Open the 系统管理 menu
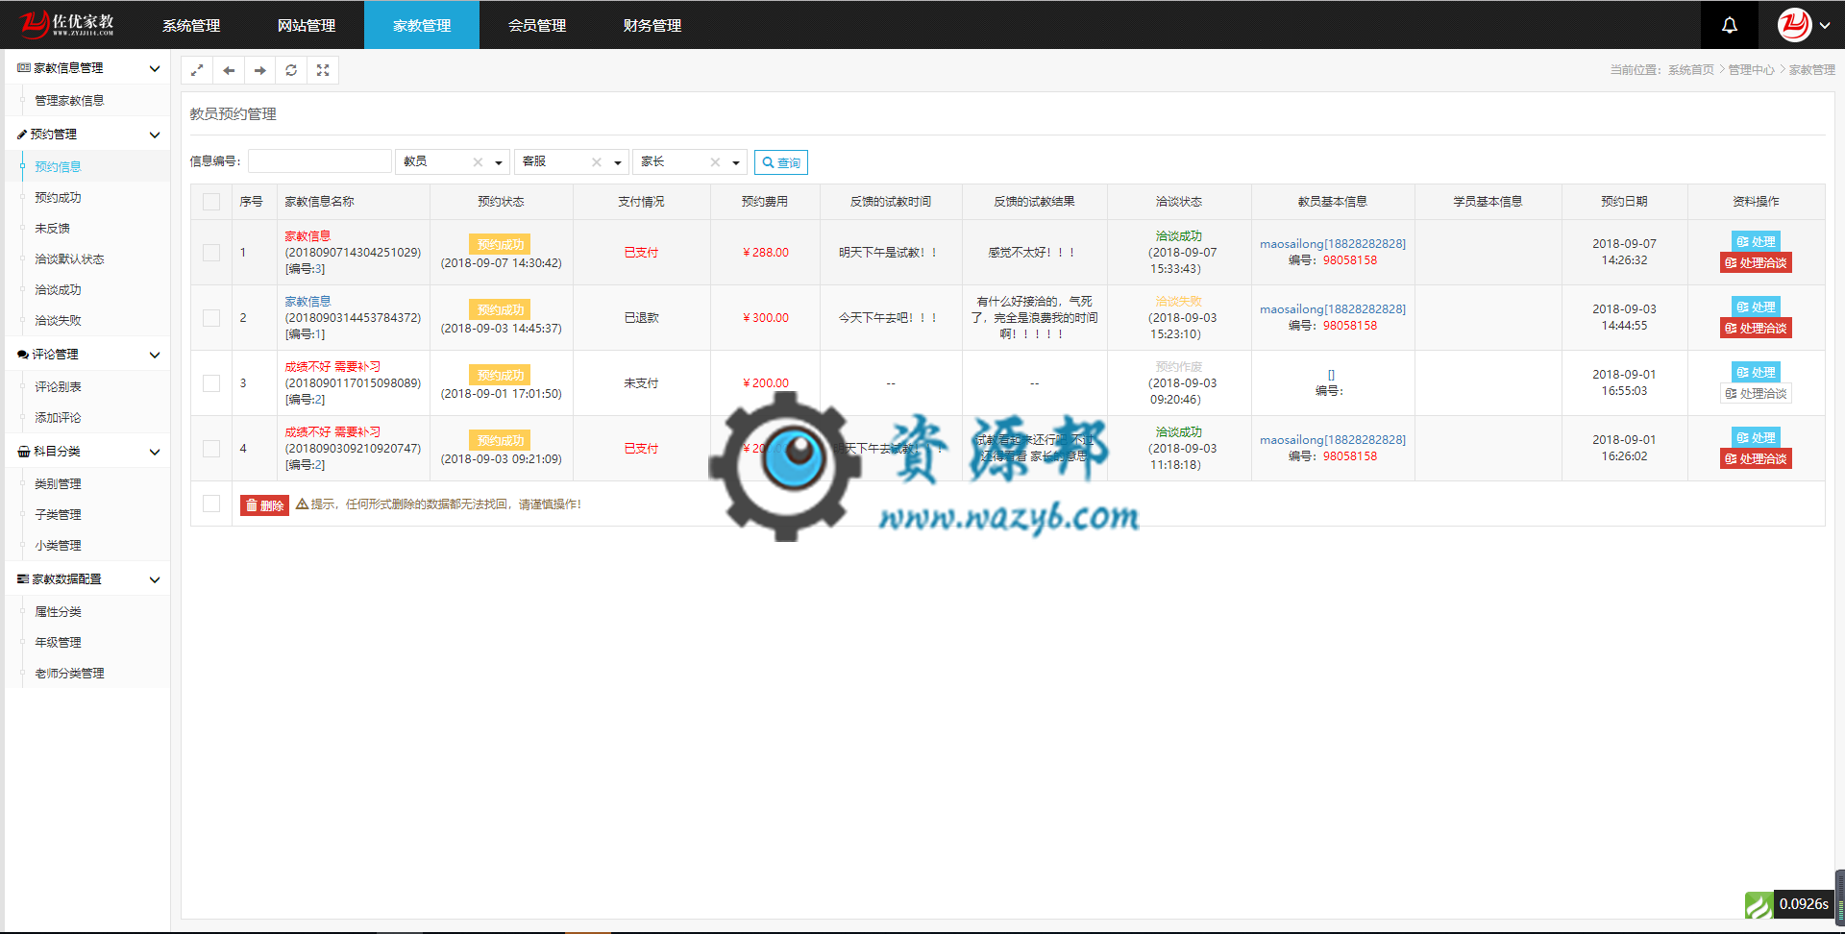The width and height of the screenshot is (1845, 934). point(191,25)
